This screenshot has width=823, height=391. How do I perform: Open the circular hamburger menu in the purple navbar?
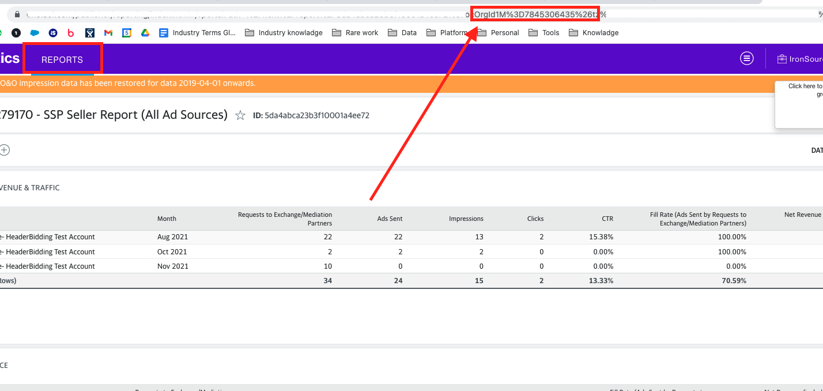(746, 58)
